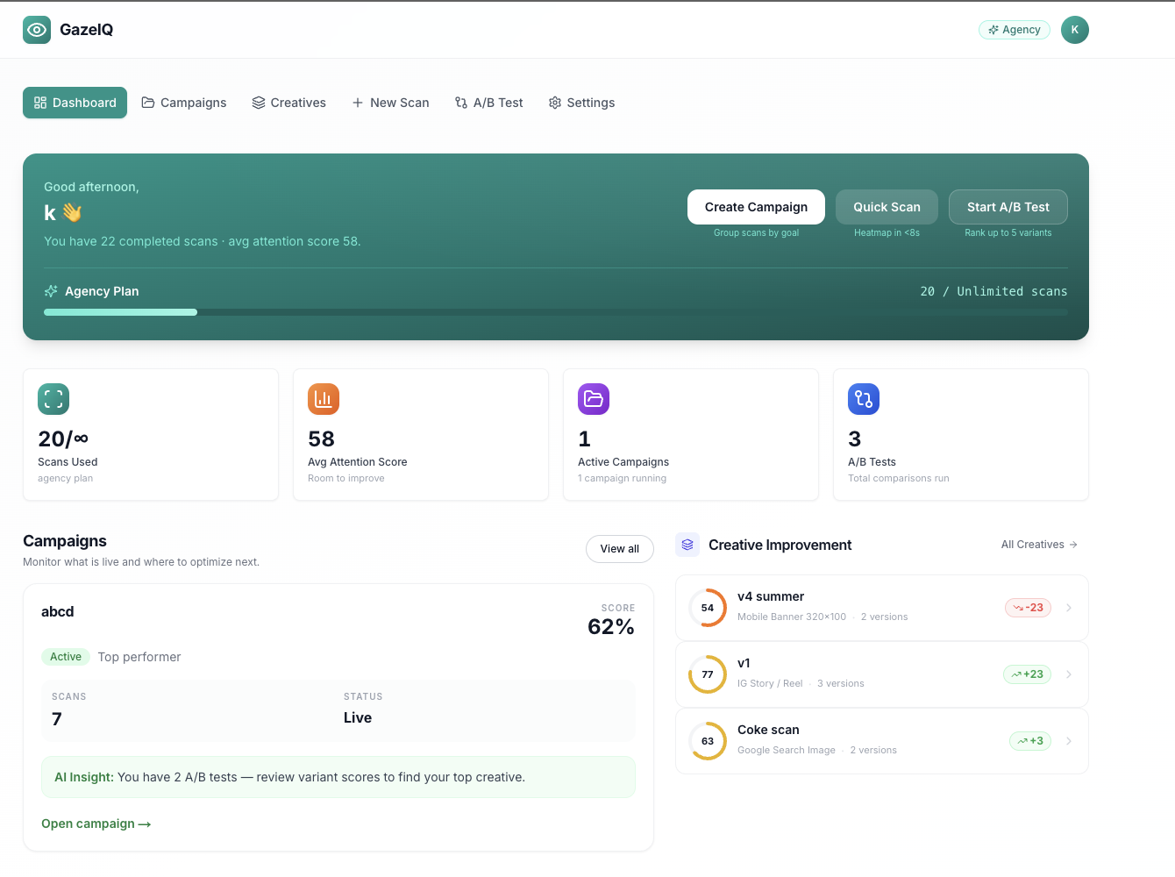Click the AI Insight message box
The height and width of the screenshot is (877, 1175).
point(338,777)
